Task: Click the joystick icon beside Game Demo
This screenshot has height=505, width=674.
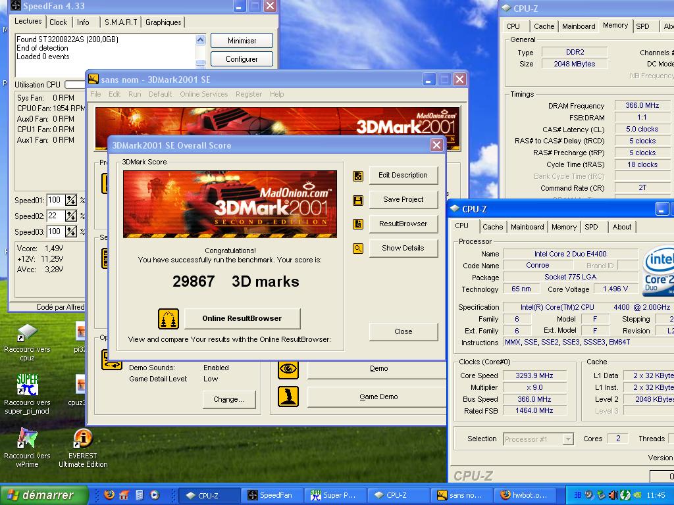Action: tap(288, 397)
